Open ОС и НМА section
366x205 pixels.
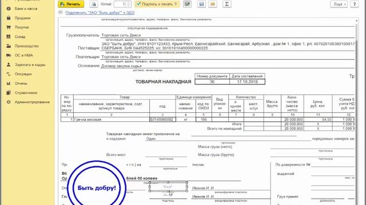pos(24,55)
